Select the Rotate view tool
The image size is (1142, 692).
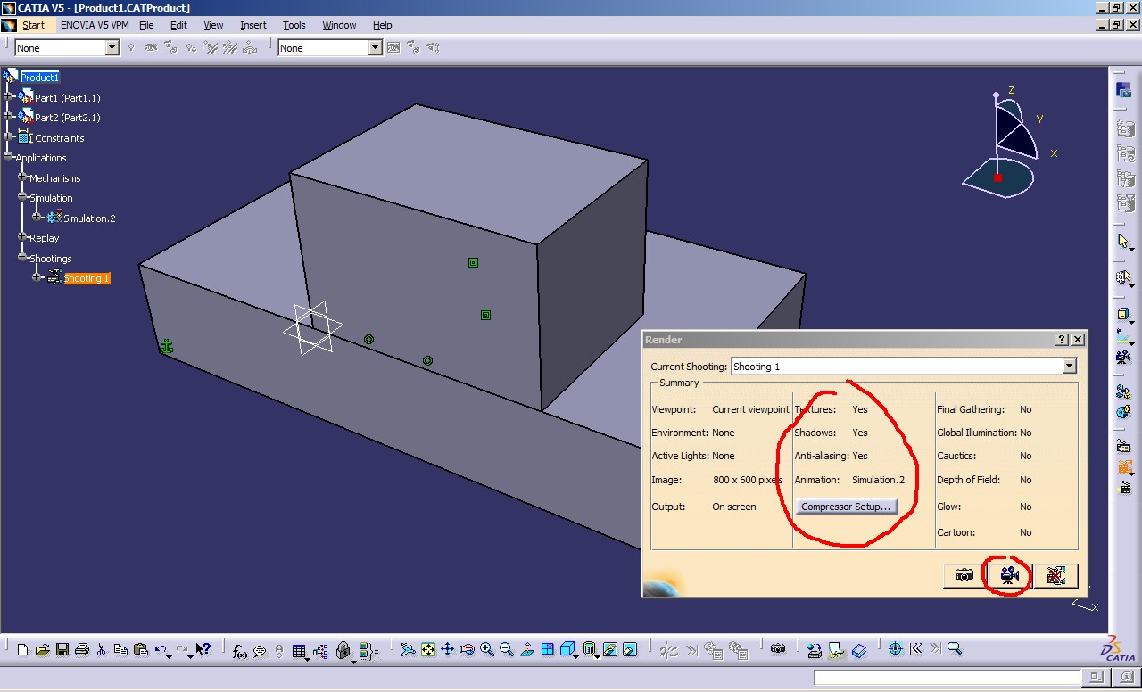tap(468, 650)
